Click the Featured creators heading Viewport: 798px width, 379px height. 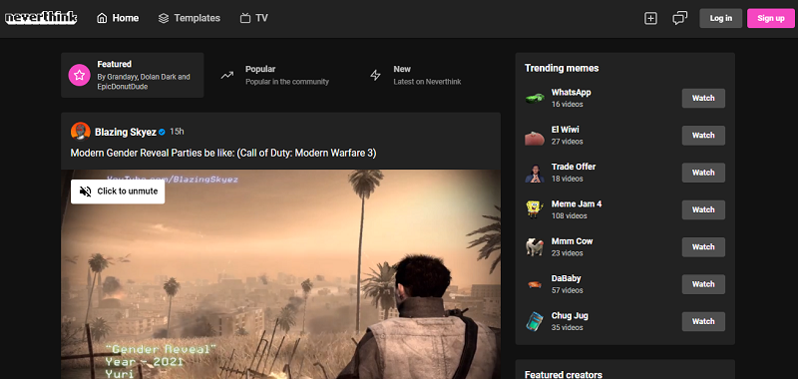pyautogui.click(x=564, y=375)
